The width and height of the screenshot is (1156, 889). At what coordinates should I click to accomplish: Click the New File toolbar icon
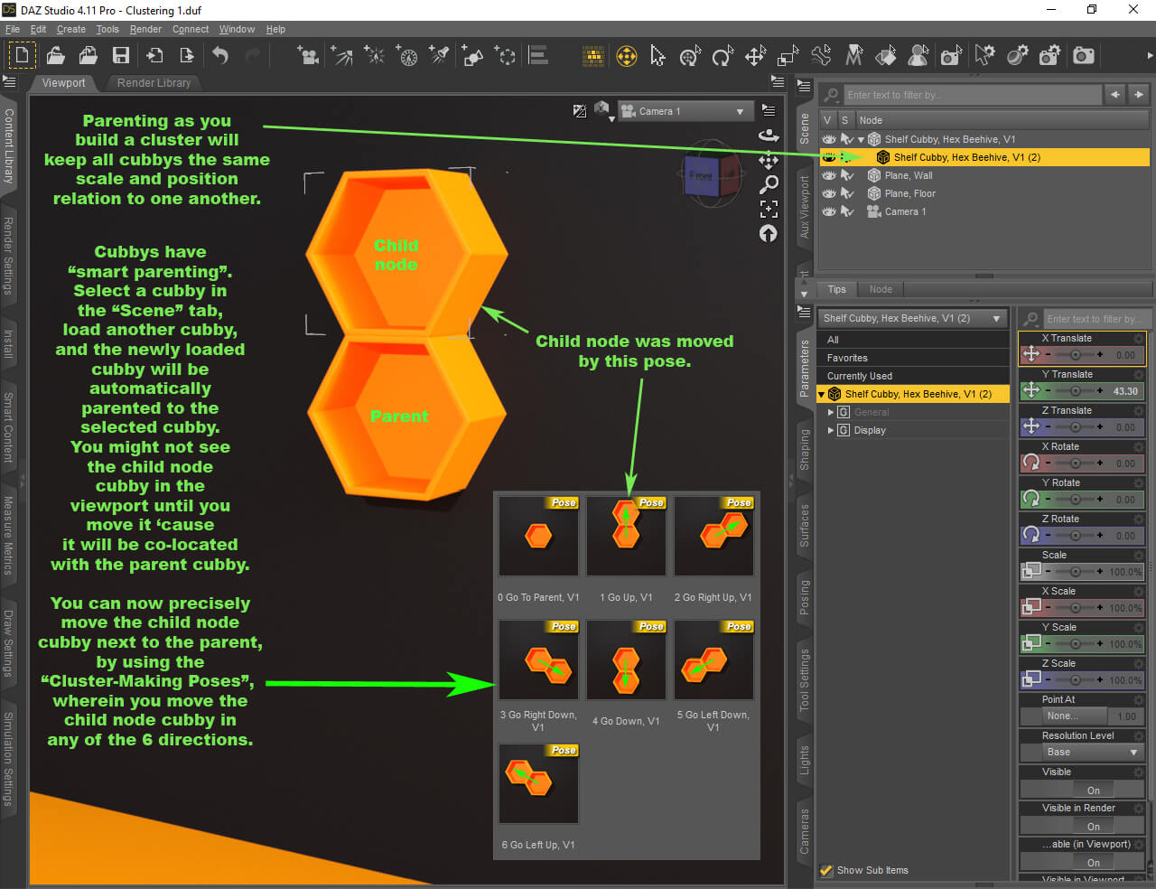click(x=22, y=56)
